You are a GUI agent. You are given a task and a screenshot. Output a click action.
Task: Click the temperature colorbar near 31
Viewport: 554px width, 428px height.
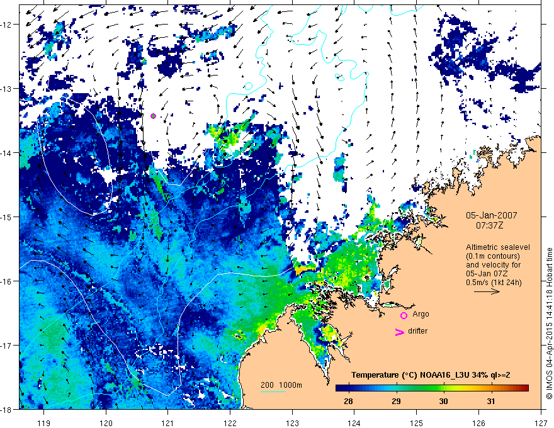(491, 388)
